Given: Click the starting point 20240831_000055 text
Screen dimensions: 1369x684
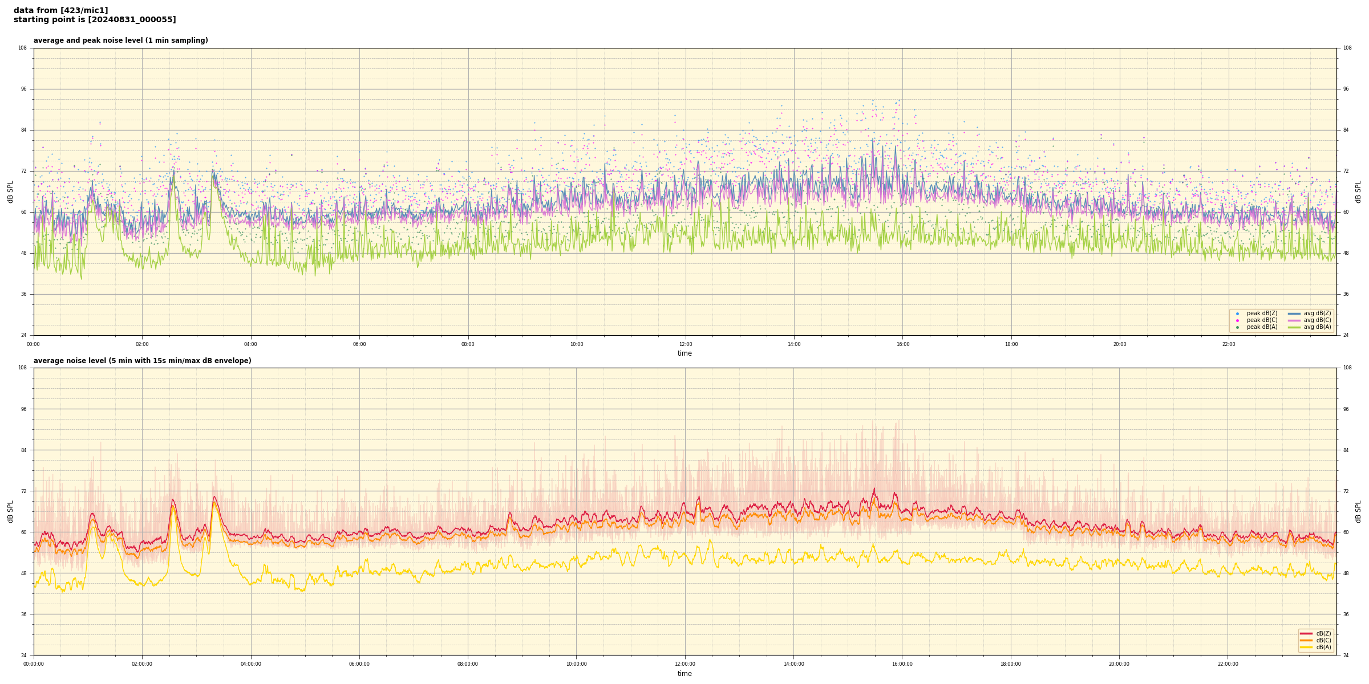Looking at the screenshot, I should coord(95,20).
